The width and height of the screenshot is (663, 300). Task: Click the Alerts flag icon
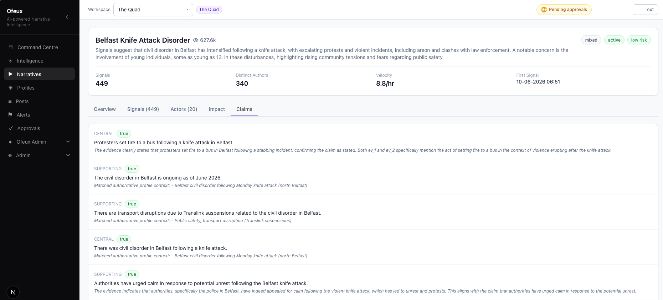tap(10, 114)
